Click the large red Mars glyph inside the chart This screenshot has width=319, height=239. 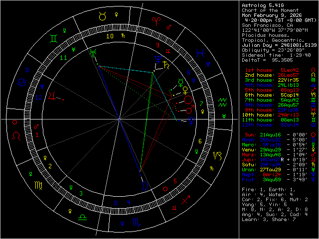tap(190, 109)
